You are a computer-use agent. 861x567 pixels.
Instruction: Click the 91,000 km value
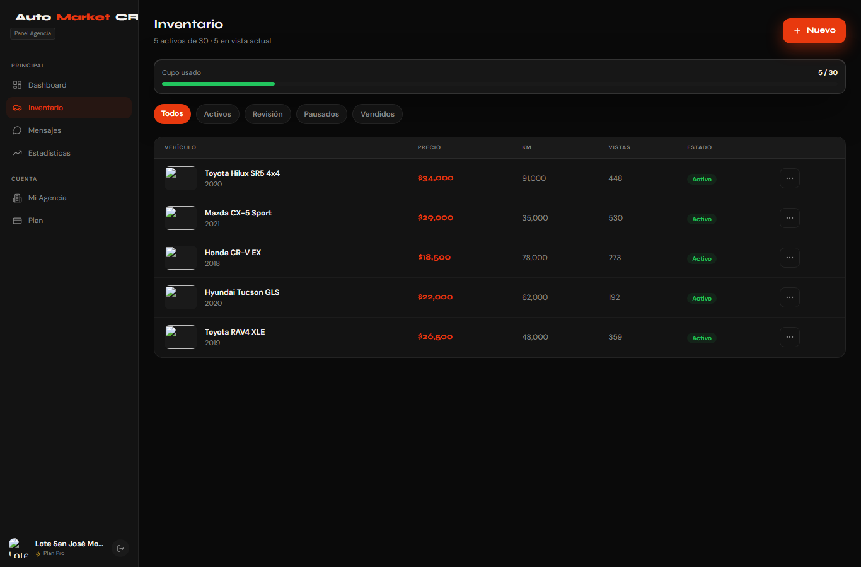pos(534,178)
